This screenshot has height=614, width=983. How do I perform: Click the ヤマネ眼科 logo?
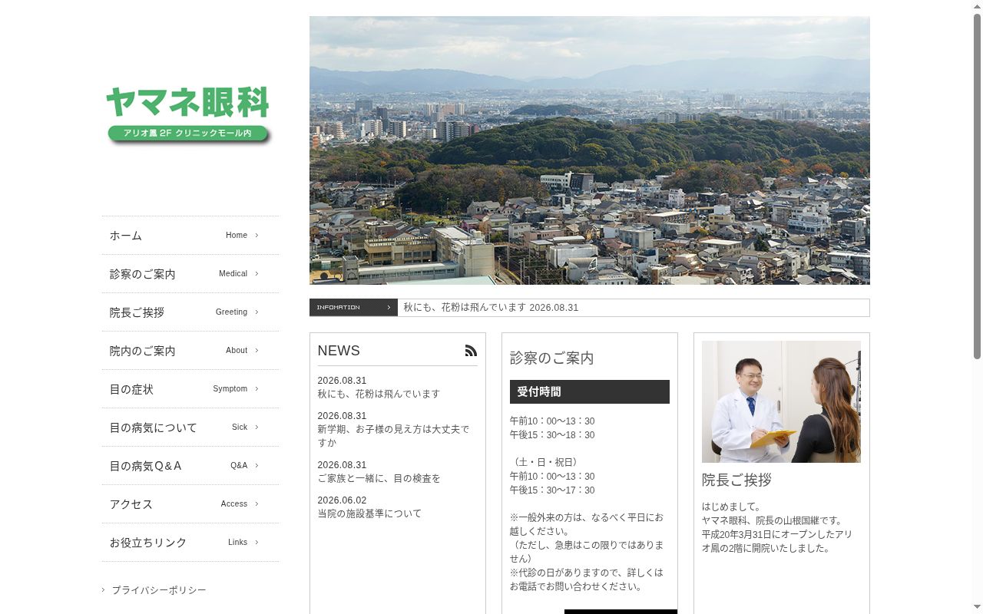tap(189, 115)
